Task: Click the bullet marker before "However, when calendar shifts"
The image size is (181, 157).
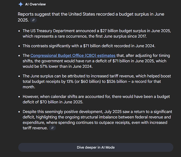Action: [x=19, y=97]
